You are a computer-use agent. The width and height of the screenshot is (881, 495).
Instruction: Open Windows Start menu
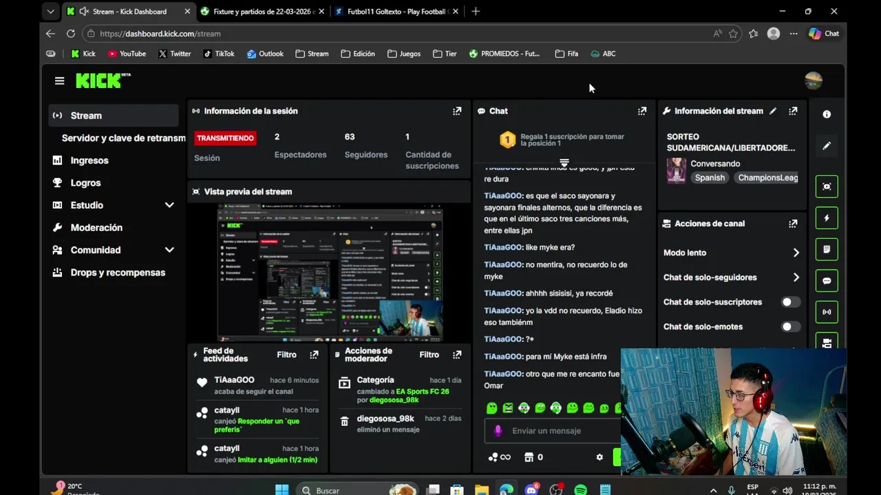tap(282, 490)
